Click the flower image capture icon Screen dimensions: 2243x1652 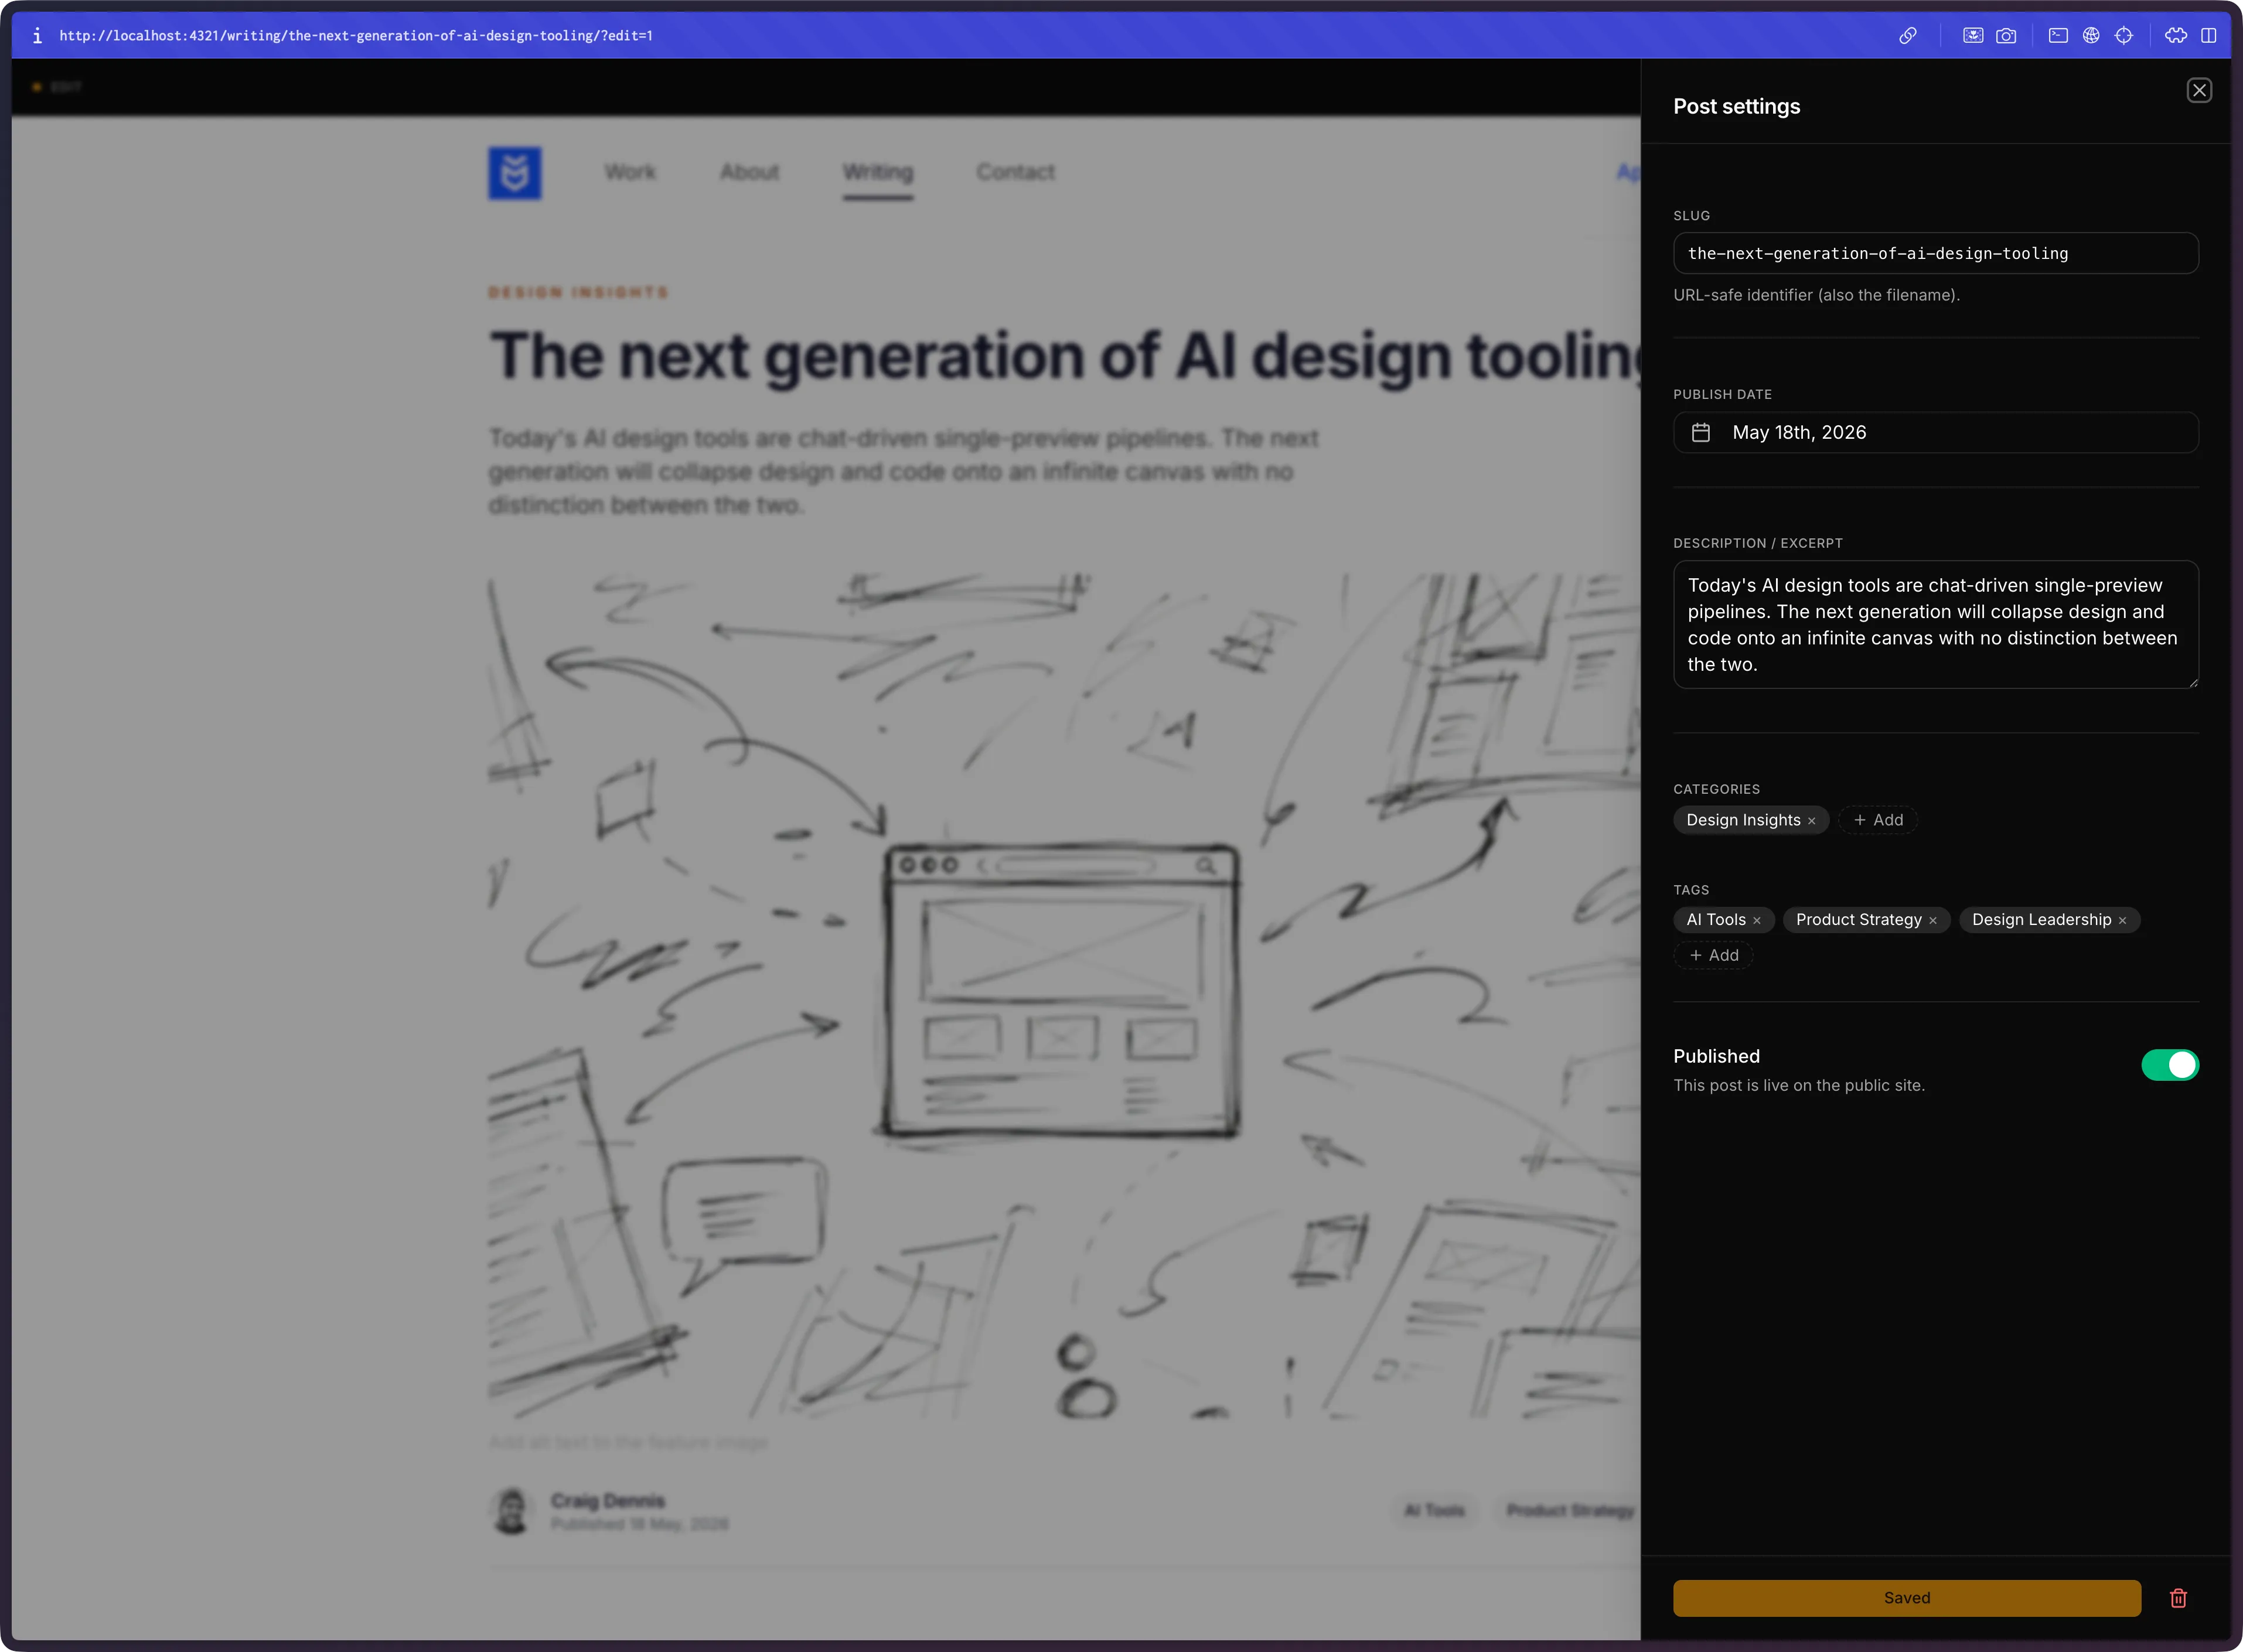click(1973, 36)
